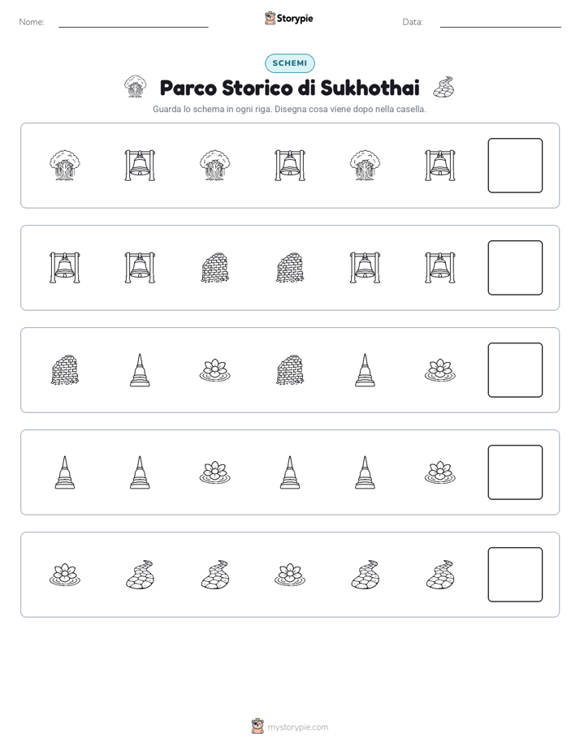
Task: Click the empty answer box in row one
Action: tap(515, 166)
